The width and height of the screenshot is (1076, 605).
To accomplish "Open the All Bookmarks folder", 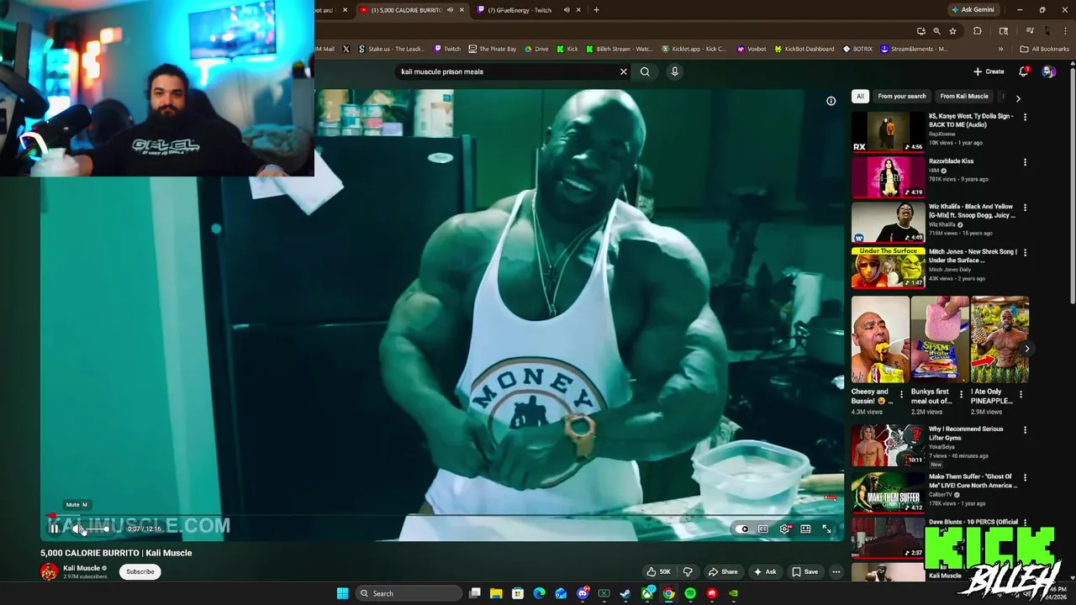I will 1045,49.
